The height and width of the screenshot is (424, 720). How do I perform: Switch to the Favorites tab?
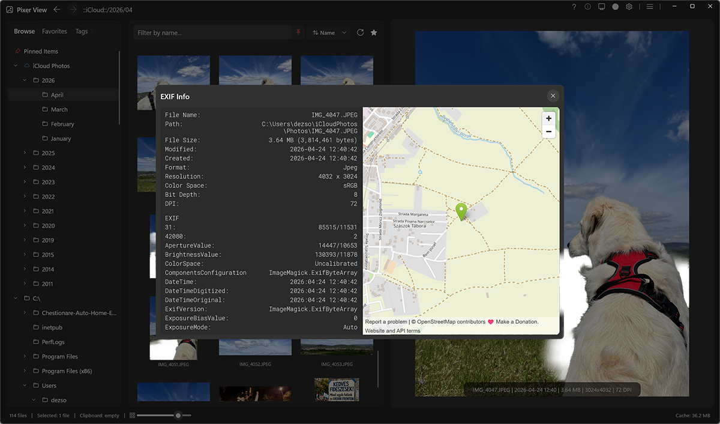click(54, 31)
